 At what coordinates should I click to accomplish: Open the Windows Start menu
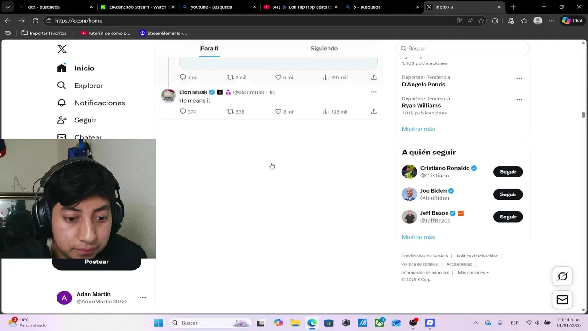click(158, 323)
